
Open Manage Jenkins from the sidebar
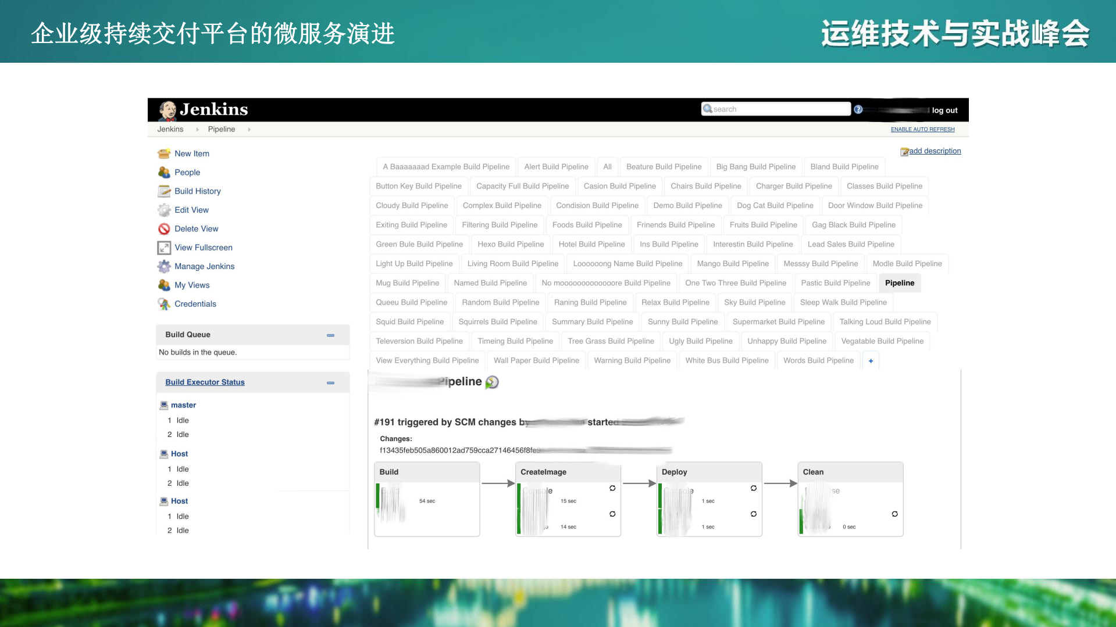(163, 266)
